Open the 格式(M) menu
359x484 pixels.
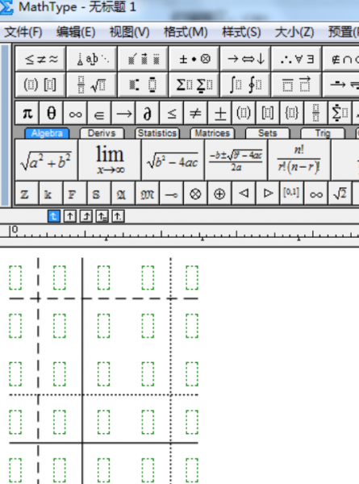tap(186, 31)
